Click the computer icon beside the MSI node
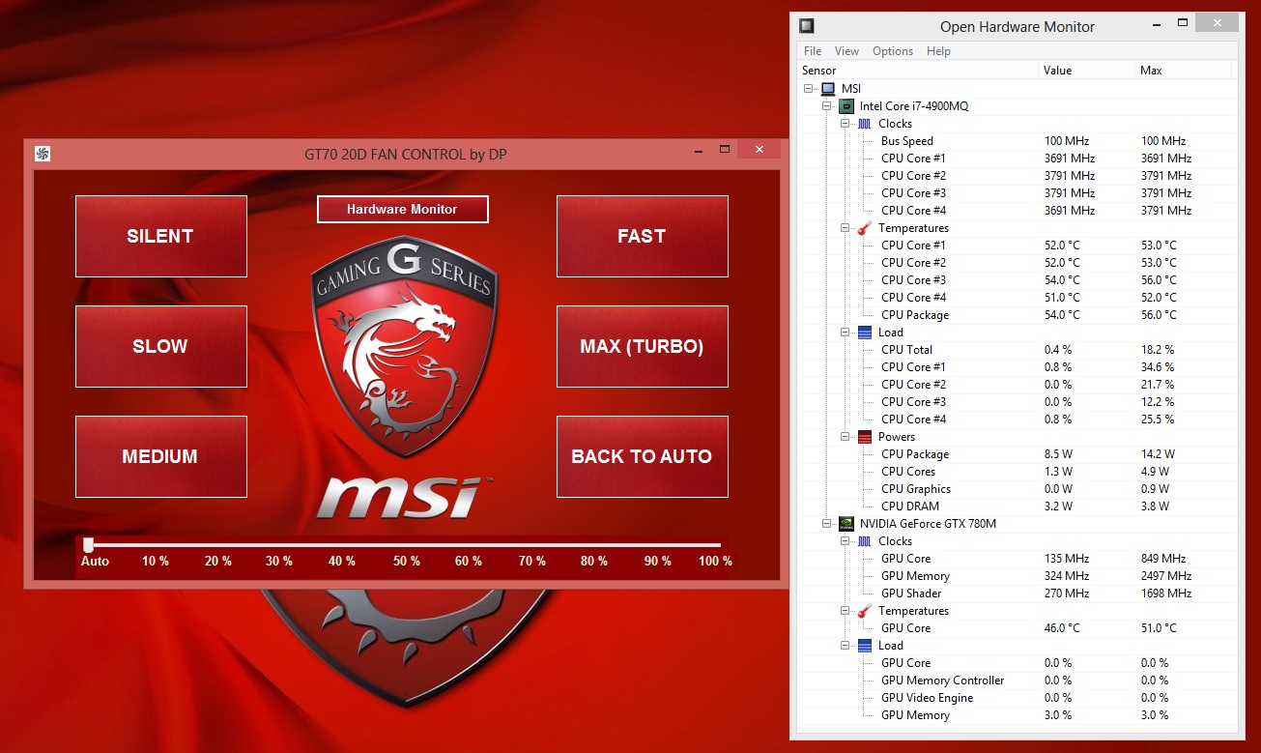 click(x=828, y=89)
